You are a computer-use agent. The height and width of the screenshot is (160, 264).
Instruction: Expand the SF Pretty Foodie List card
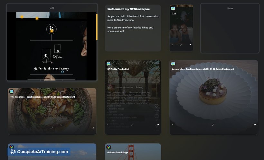133,125
